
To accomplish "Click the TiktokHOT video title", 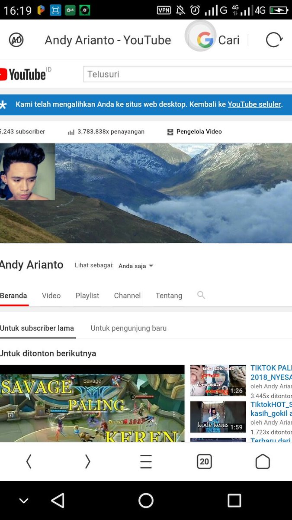I will tap(271, 409).
